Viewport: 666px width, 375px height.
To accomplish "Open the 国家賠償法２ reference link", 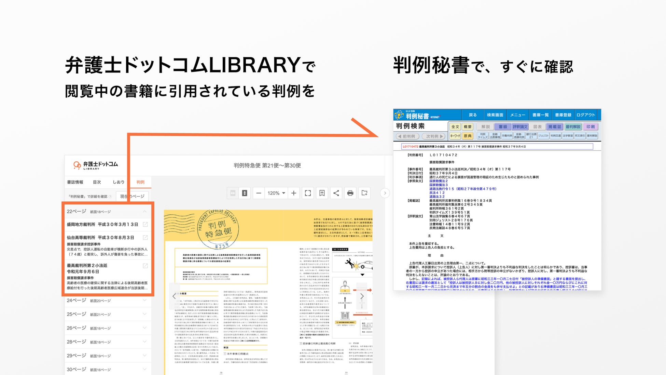I will tap(438, 181).
